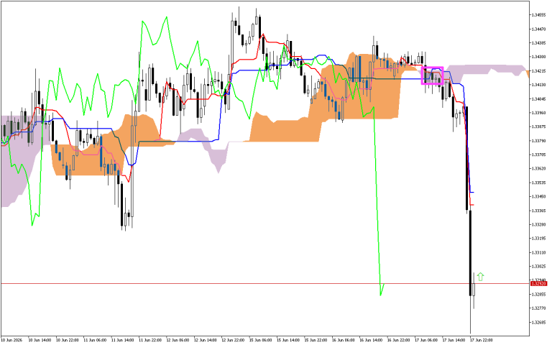Screen dimensions: 552x345
Task: Click the 16 Jun 14:00 time label
Action: click(x=371, y=340)
